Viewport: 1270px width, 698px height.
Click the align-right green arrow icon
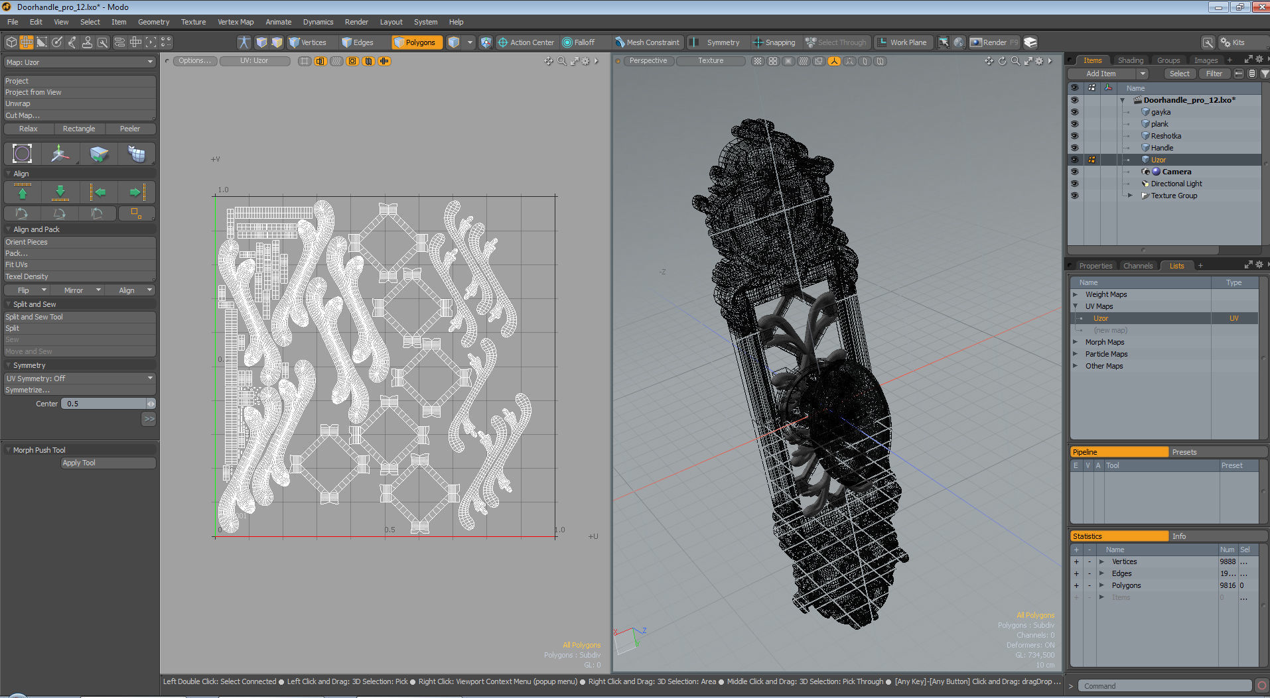click(x=137, y=192)
